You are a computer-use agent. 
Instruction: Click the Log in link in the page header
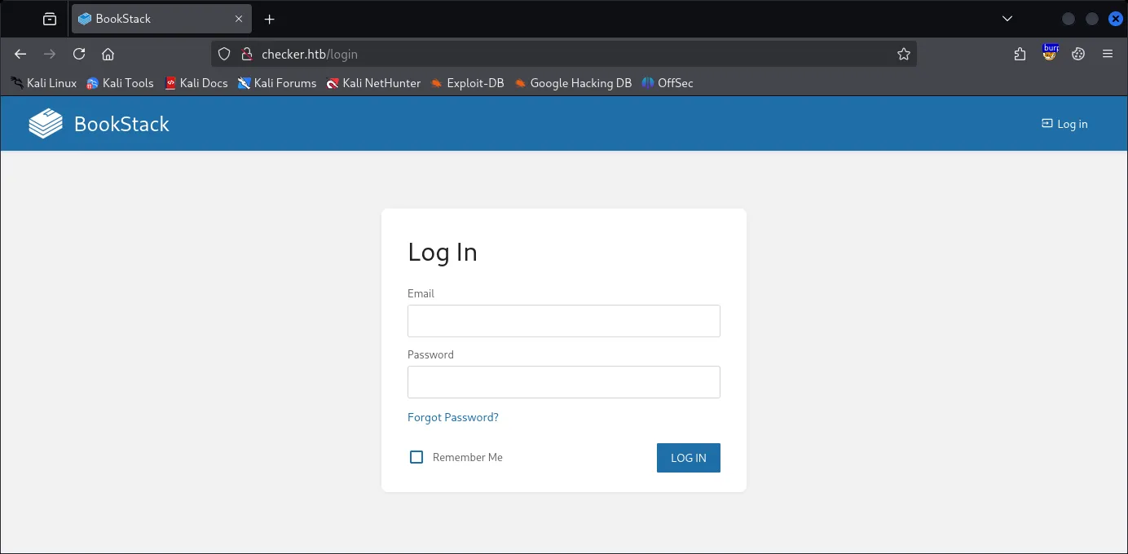pos(1064,124)
